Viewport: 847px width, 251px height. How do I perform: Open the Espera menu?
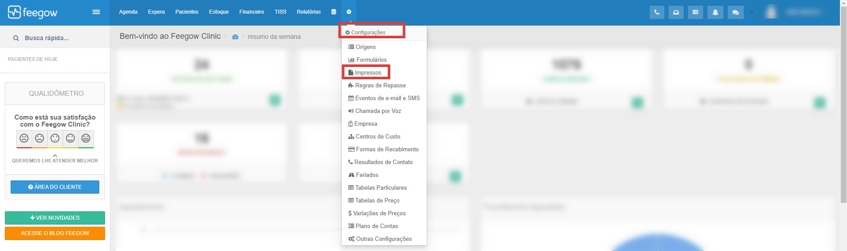[x=156, y=12]
